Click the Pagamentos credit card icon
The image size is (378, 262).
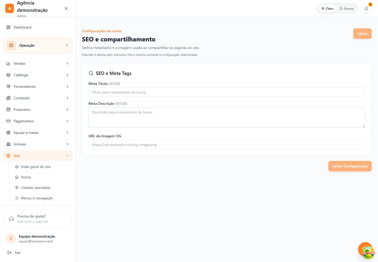coord(8,121)
